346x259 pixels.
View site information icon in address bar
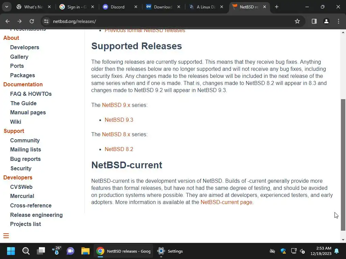(x=46, y=21)
